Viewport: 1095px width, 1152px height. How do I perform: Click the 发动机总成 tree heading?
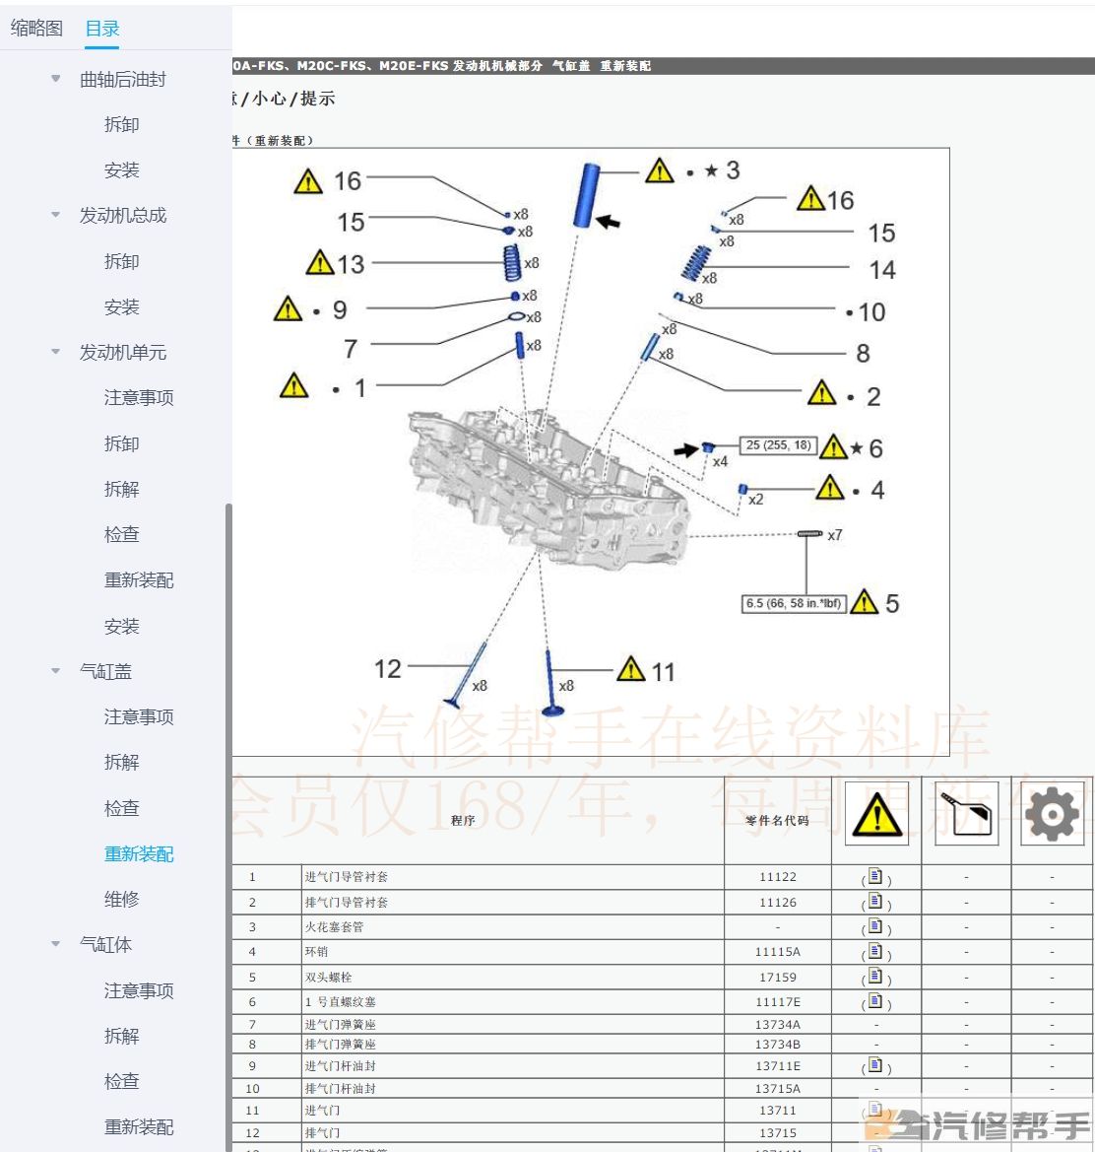(122, 215)
